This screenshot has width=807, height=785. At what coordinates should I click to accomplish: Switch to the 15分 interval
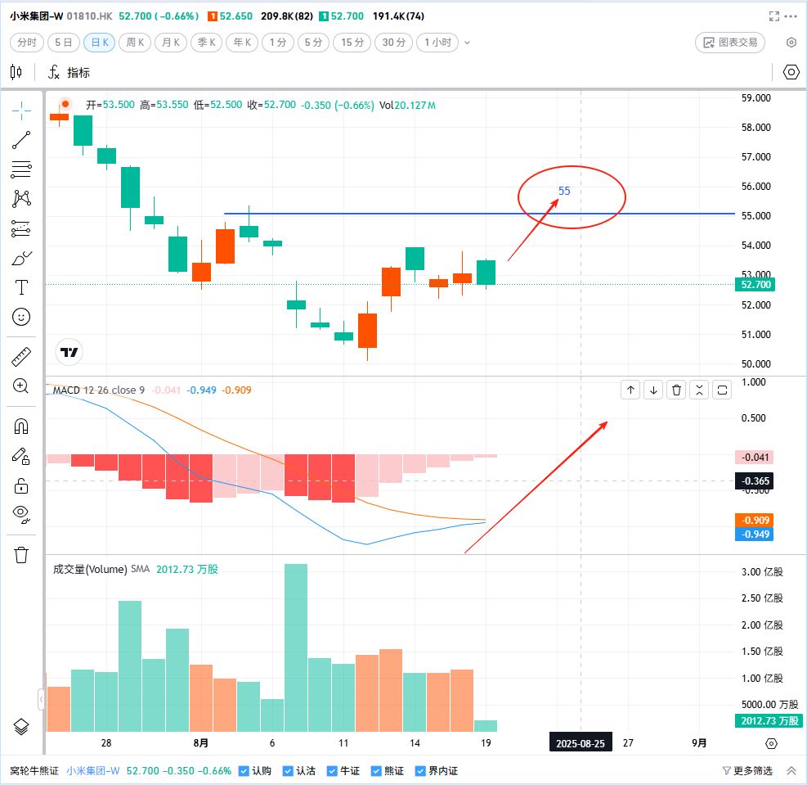(x=352, y=43)
